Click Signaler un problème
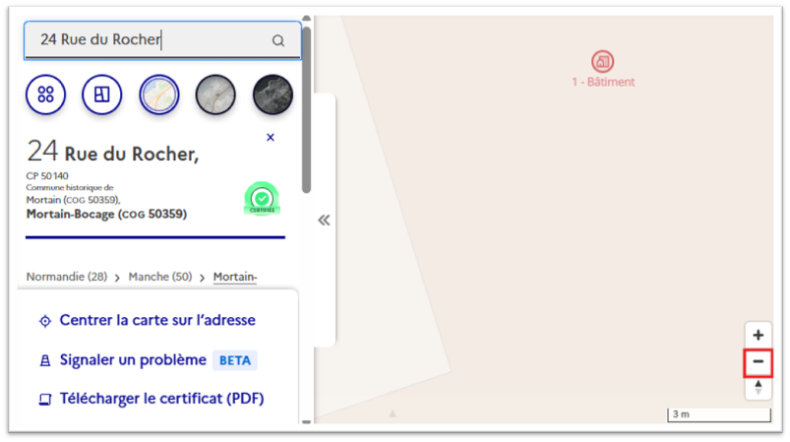Viewport: 790px width, 442px height. pyautogui.click(x=133, y=360)
